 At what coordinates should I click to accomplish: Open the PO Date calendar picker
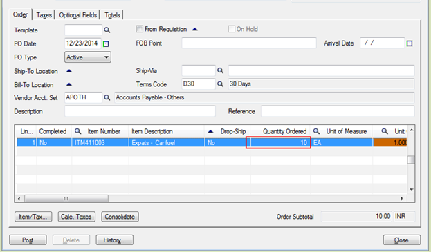click(x=106, y=44)
